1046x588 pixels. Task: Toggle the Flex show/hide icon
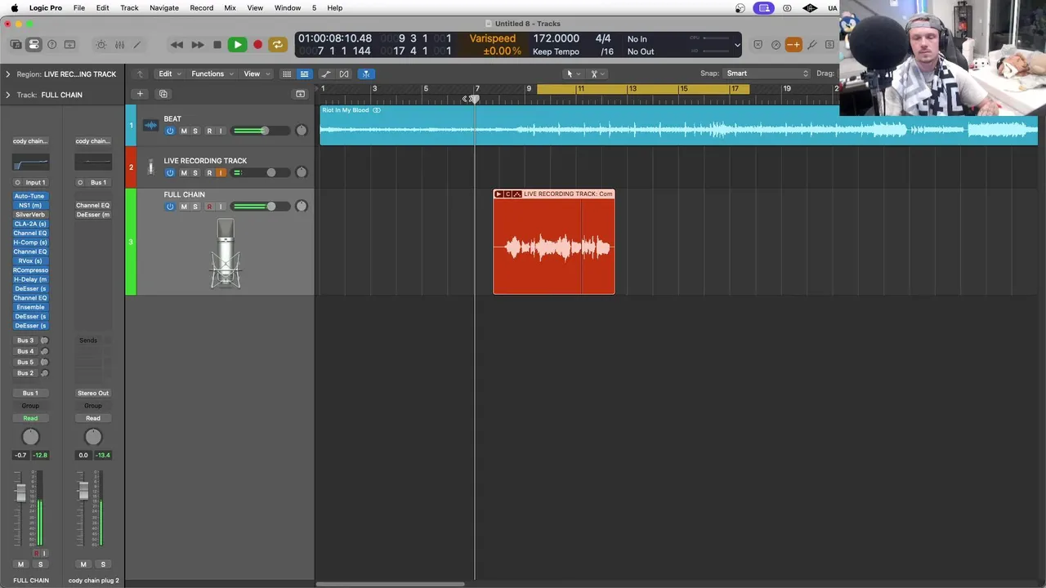coord(344,74)
